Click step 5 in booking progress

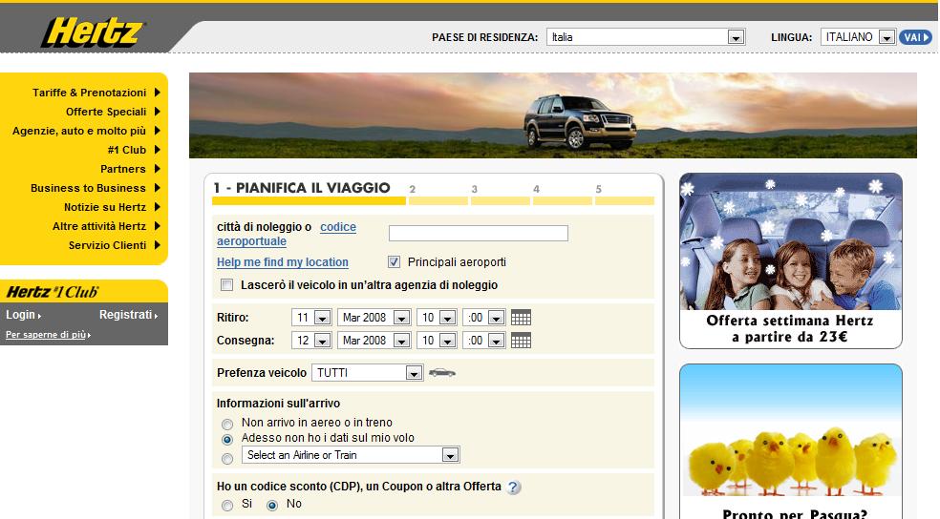pos(625,194)
